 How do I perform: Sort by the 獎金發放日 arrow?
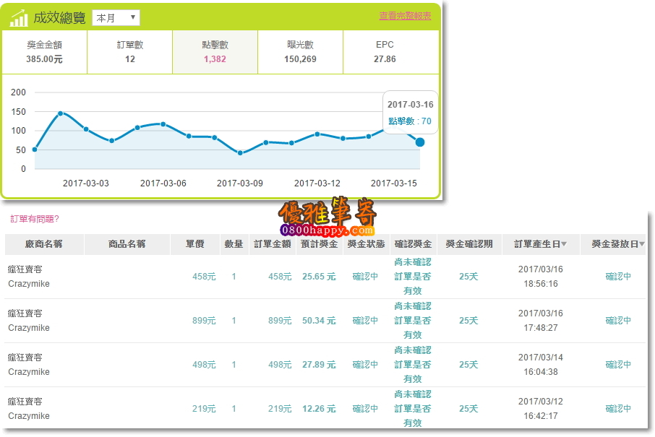point(642,244)
